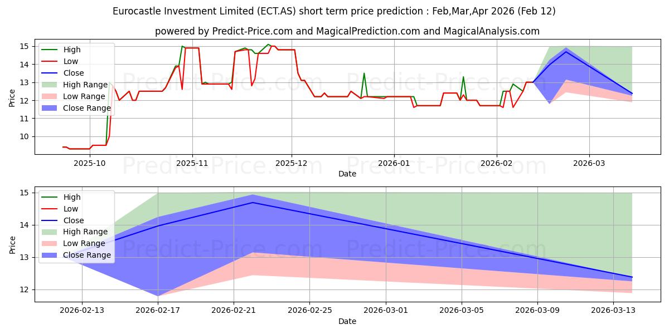Click the Eurocastle Investment Limited chart title
This screenshot has width=669, height=334.
(x=334, y=11)
